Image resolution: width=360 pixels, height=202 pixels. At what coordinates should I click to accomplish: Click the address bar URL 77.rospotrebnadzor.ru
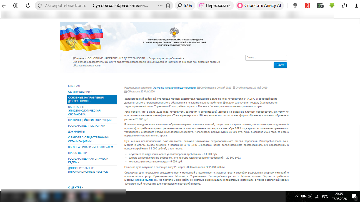(65, 6)
